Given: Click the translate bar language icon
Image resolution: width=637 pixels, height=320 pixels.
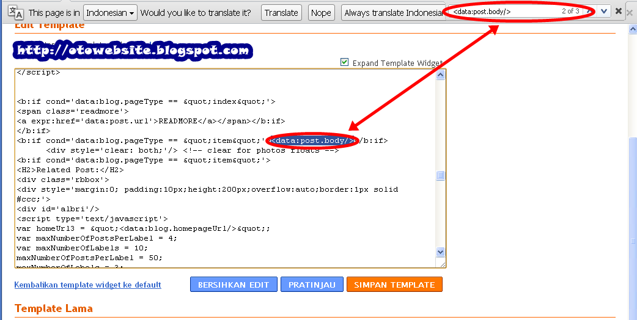Looking at the screenshot, I should tap(16, 12).
